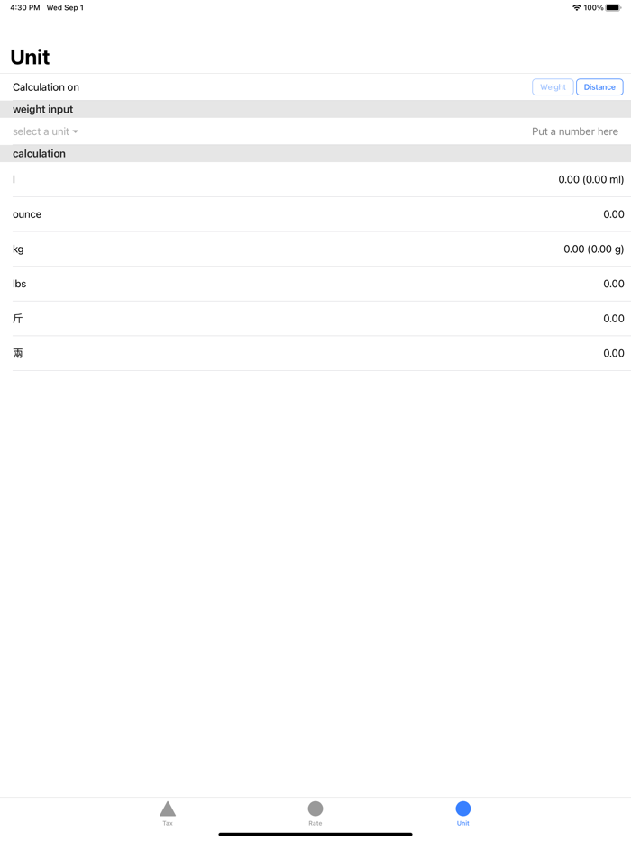Open the Tax tab label

click(x=168, y=823)
